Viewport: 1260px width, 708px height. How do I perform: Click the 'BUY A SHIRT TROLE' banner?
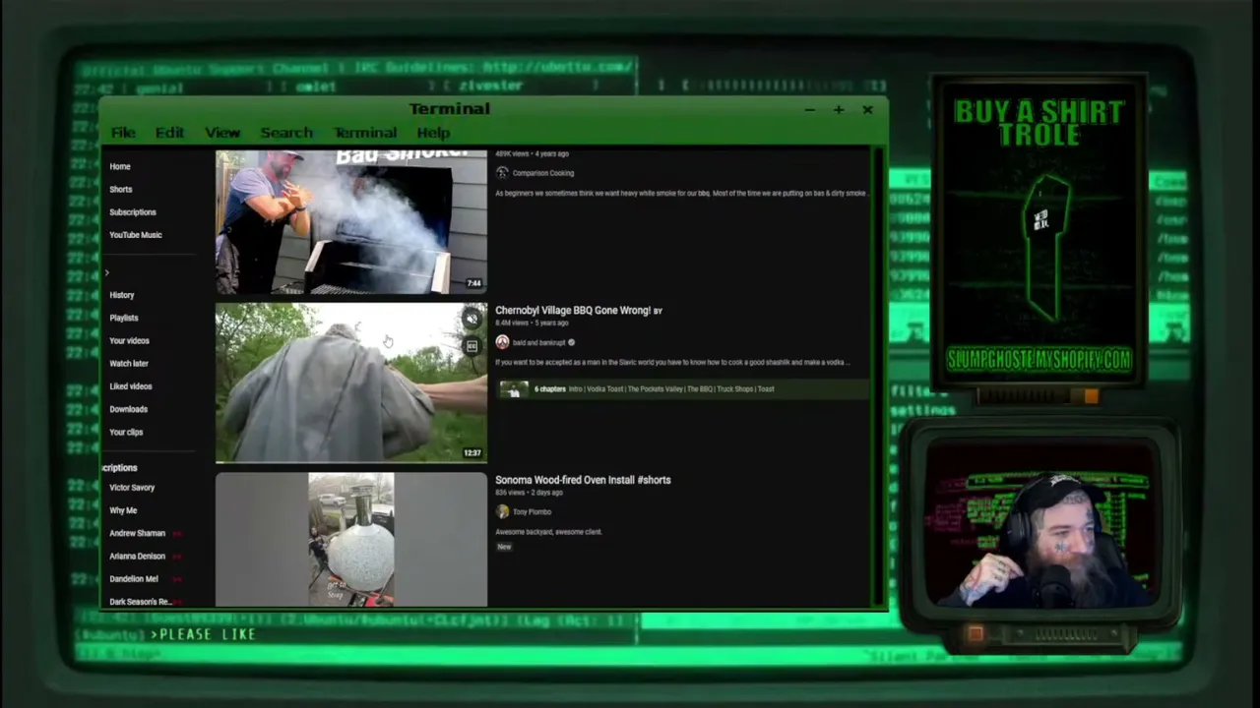click(1039, 123)
